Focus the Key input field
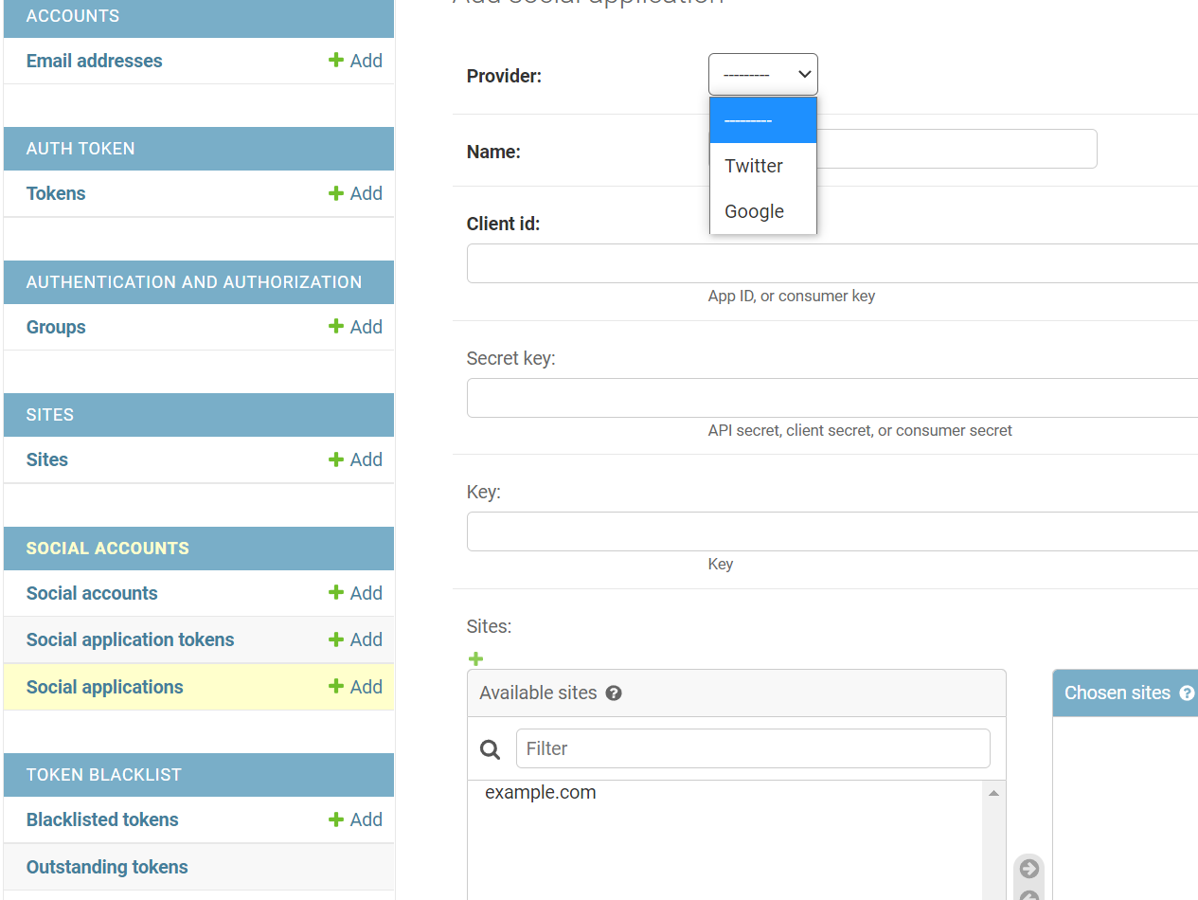1198x900 pixels. [x=832, y=531]
